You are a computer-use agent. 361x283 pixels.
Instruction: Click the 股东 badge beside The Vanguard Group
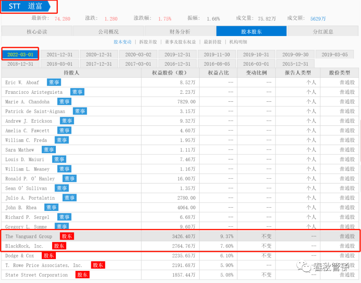coord(67,236)
